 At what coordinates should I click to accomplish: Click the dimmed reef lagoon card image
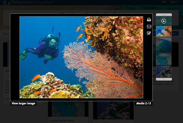tap(68, 109)
